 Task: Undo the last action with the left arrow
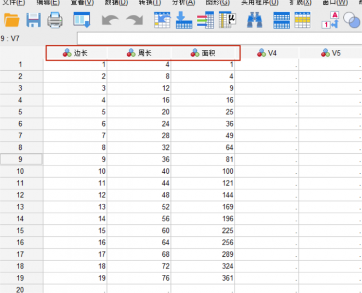point(110,21)
